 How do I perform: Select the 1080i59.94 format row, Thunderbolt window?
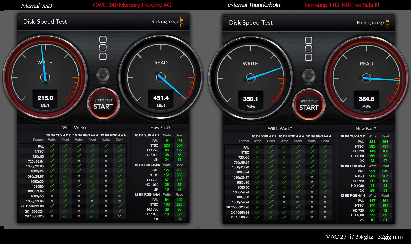click(278, 192)
